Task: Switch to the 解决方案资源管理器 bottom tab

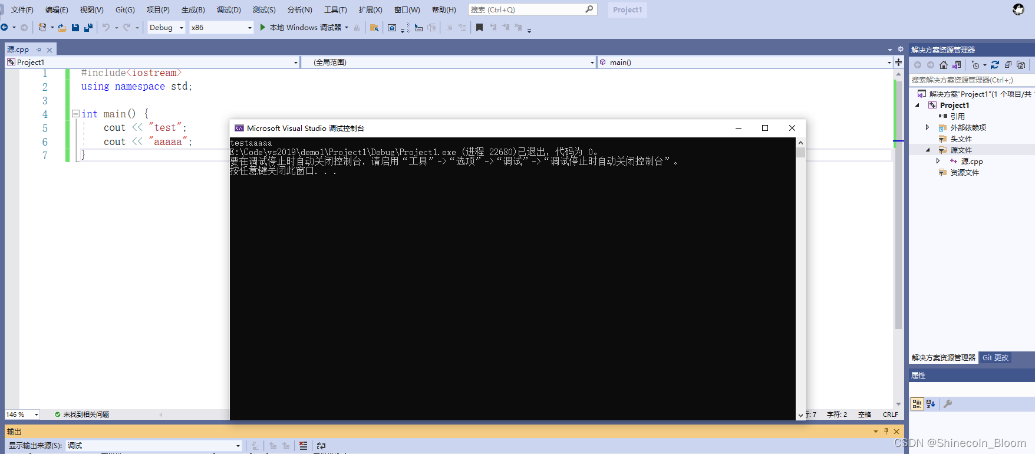Action: coord(944,358)
